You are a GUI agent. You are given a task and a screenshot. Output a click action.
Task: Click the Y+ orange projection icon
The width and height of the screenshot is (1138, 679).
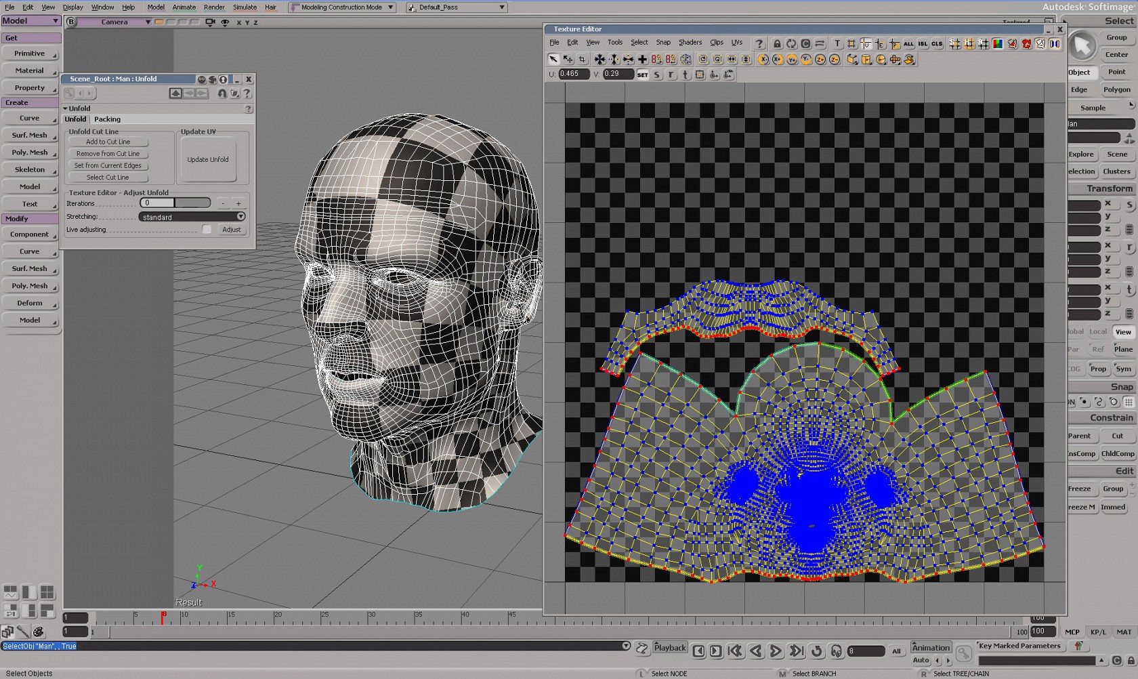792,60
